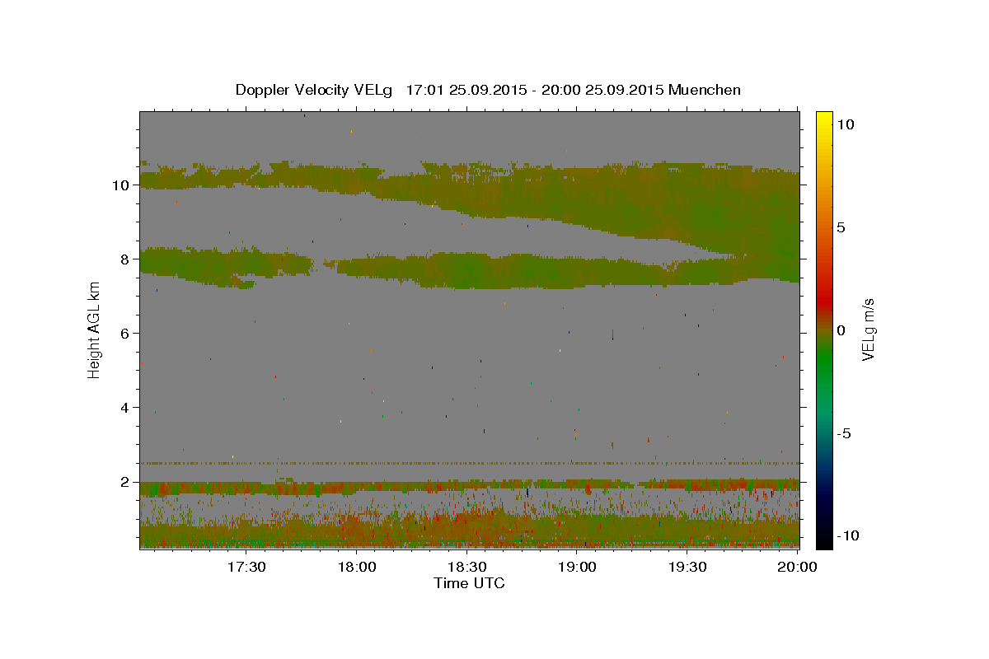Click the height axis label 10

(120, 185)
